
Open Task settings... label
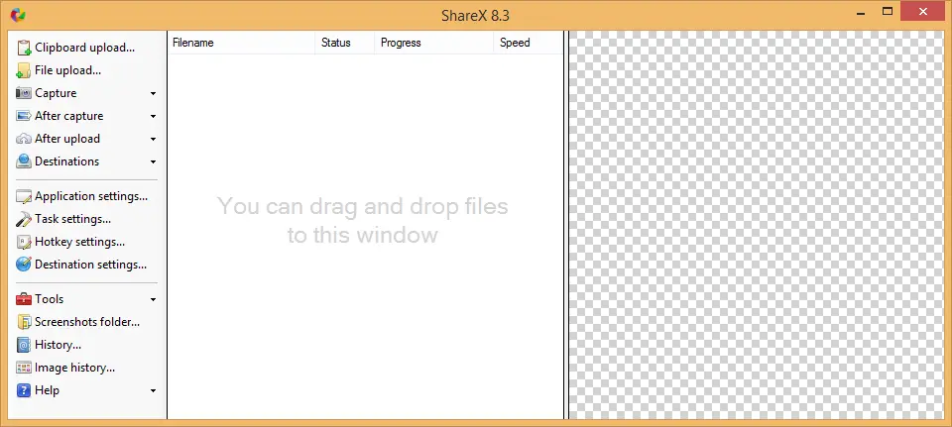(x=72, y=219)
